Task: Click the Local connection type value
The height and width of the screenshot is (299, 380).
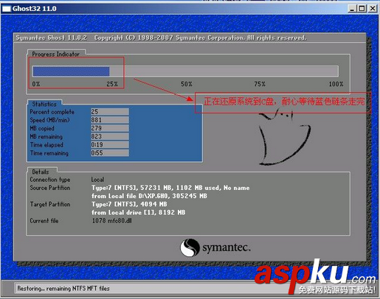Action: click(97, 180)
